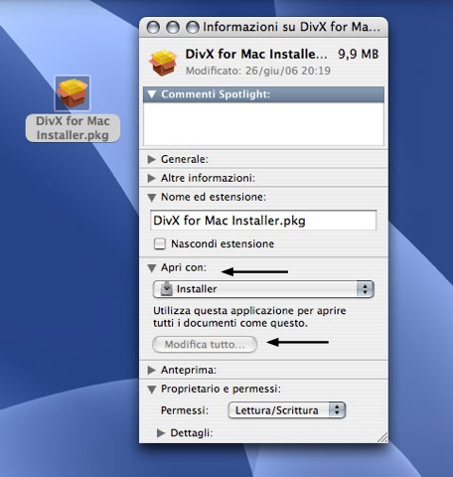
Task: Open the Installer application dropdown
Action: (x=263, y=289)
